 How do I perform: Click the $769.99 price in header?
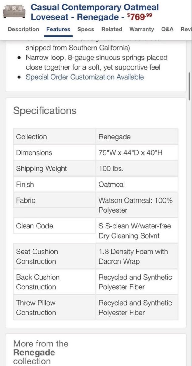[138, 16]
